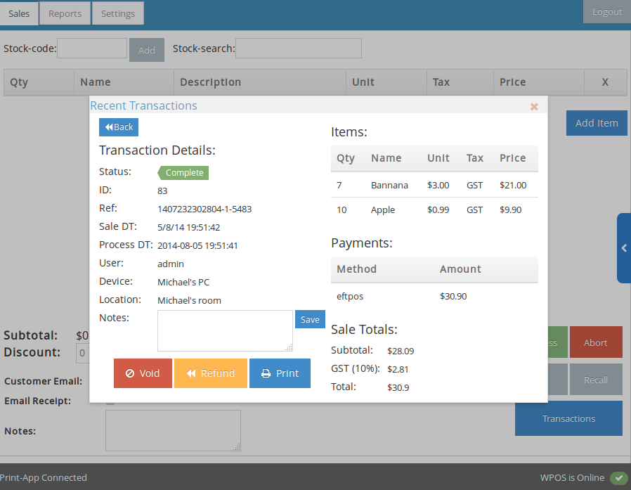Click the Complete status badge

[x=183, y=173]
